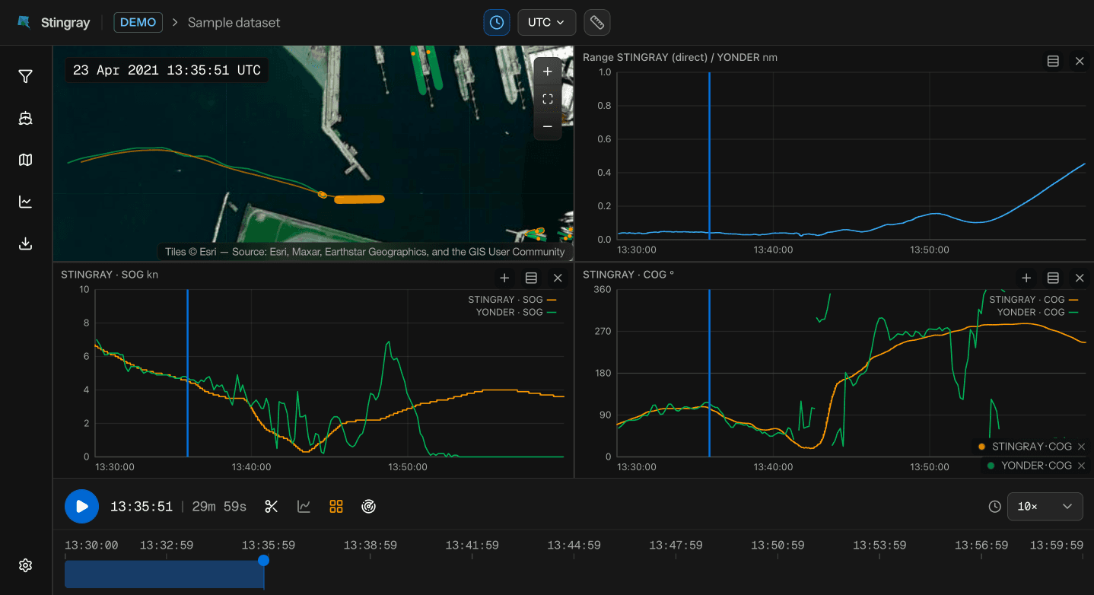Remove the STINGRAY·COG series chip
Viewport: 1094px width, 595px height.
point(1082,447)
